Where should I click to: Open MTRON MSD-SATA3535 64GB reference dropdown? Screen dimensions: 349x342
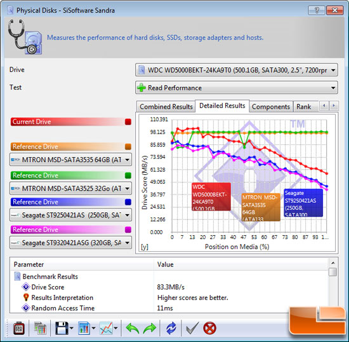click(x=70, y=160)
